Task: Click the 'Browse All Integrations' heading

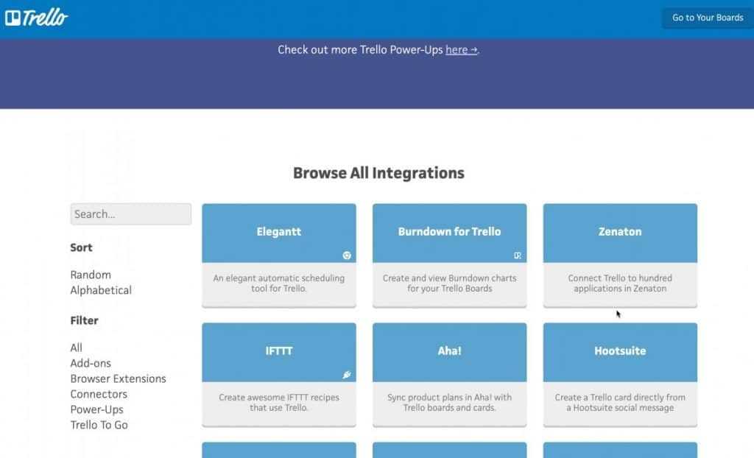Action: coord(379,173)
